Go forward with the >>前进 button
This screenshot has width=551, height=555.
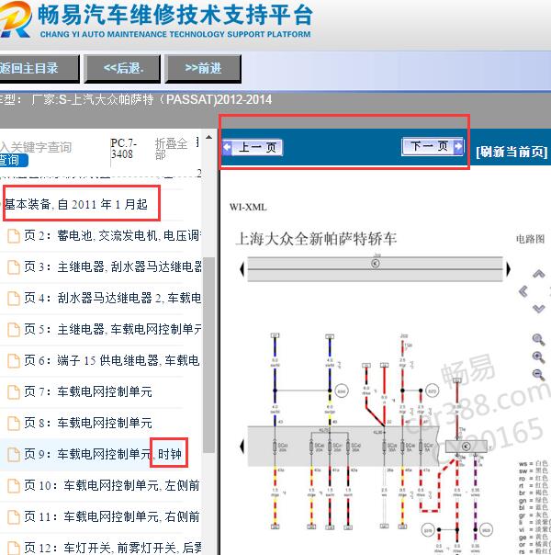pos(203,68)
